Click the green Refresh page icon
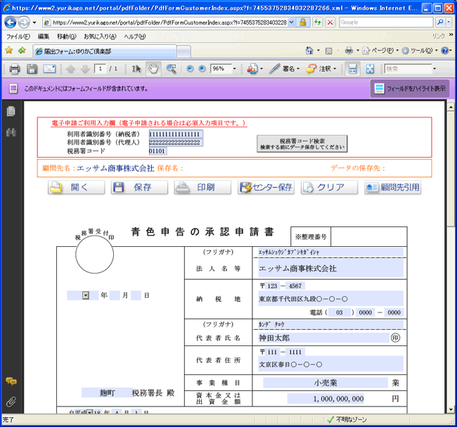Image resolution: width=457 pixels, height=427 pixels. [318, 23]
